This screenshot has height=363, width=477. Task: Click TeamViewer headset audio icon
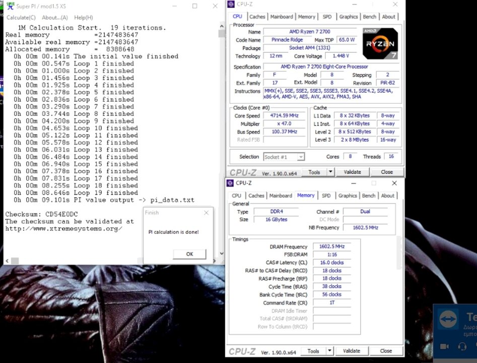pos(462,346)
